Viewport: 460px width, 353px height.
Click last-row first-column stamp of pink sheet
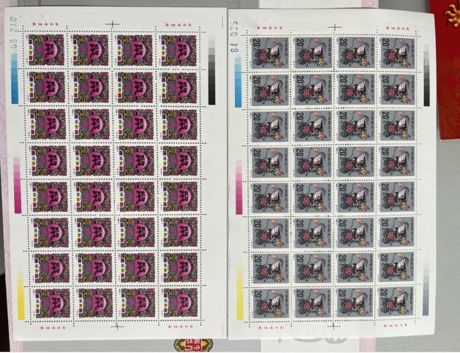point(52,303)
